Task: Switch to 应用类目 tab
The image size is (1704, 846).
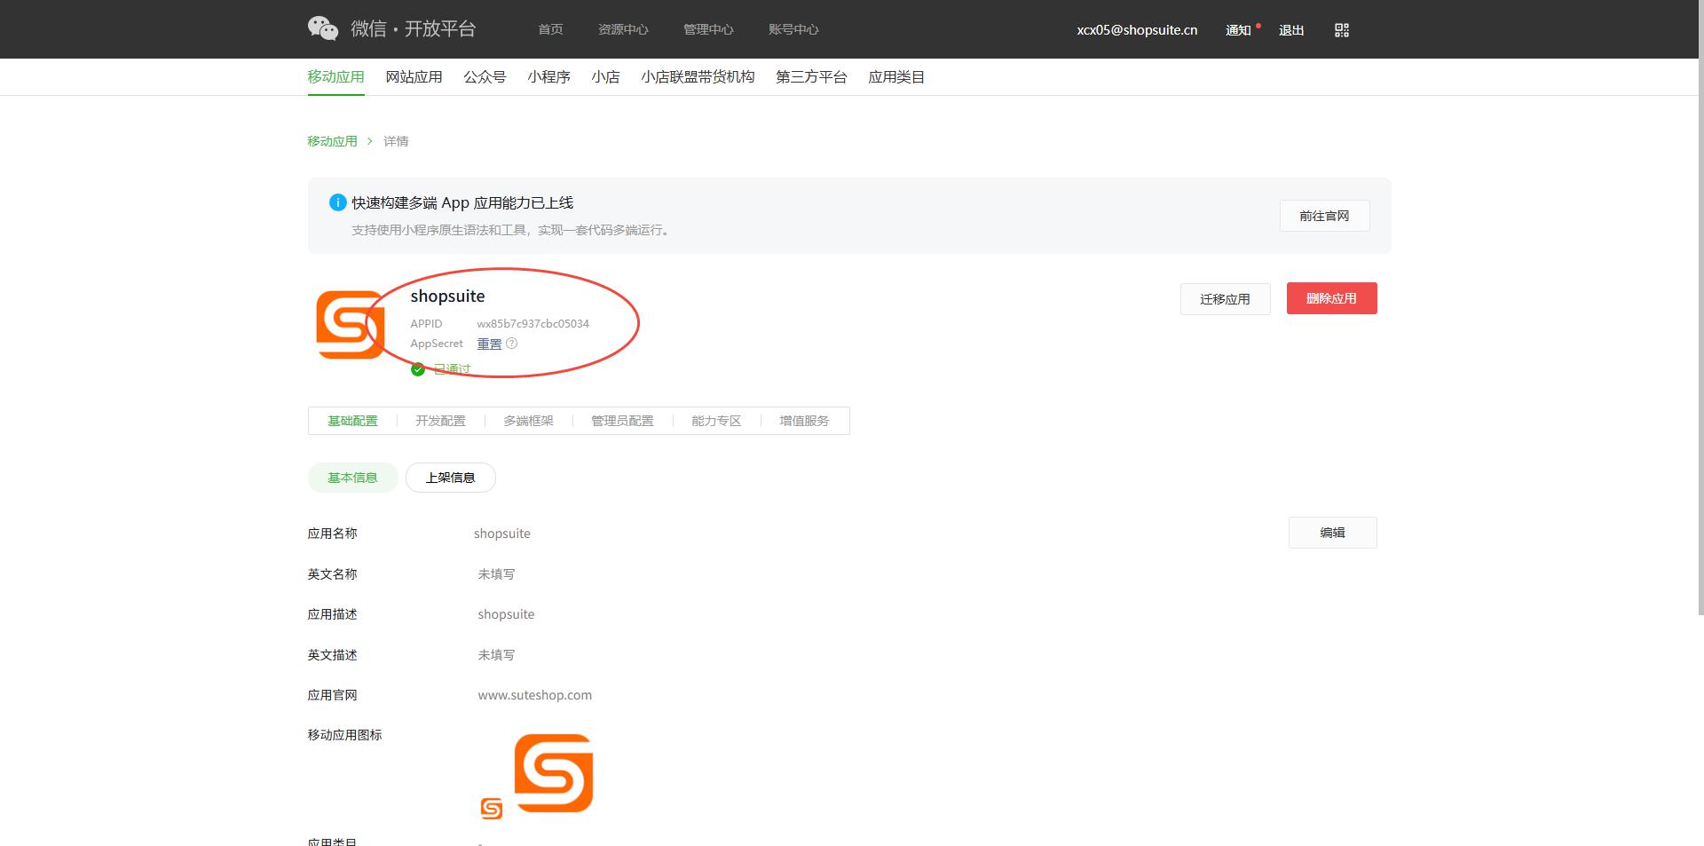Action: pyautogui.click(x=896, y=77)
